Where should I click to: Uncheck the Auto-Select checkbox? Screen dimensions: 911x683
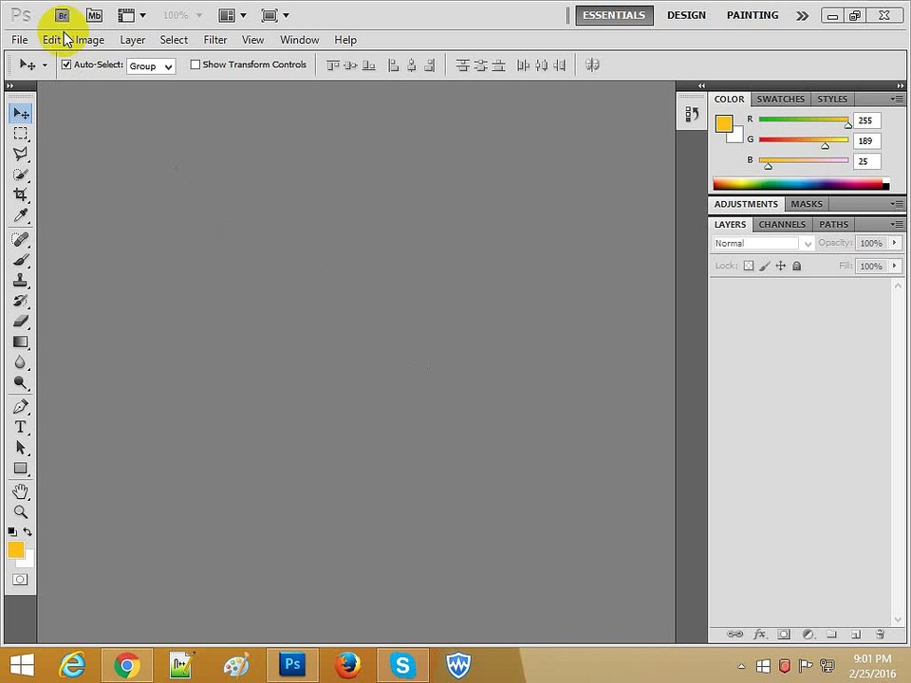tap(66, 65)
